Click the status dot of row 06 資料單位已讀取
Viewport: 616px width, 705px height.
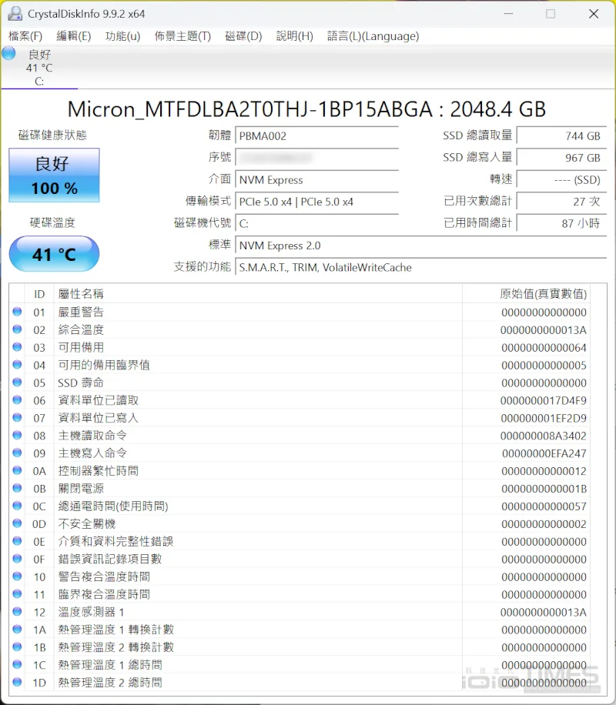[17, 399]
